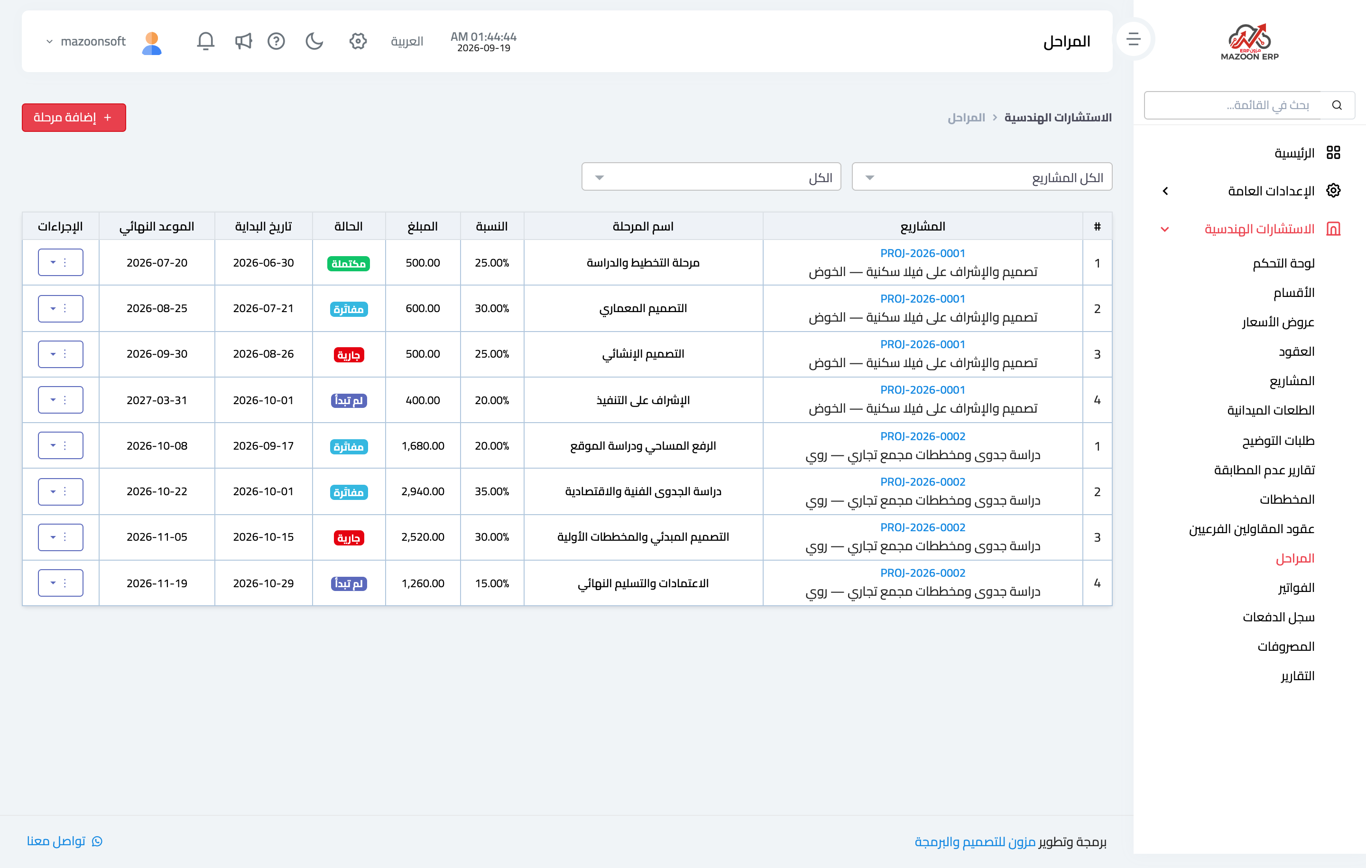Image resolution: width=1366 pixels, height=868 pixels.
Task: Open عروض الأسعار sidebar item
Action: tap(1277, 322)
